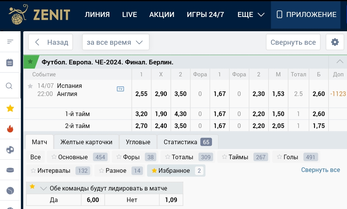Select match win 2 odds 3,50
The height and width of the screenshot is (209, 347).
(180, 94)
